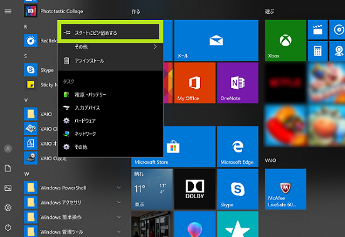Select ハードウェア task

(x=110, y=121)
